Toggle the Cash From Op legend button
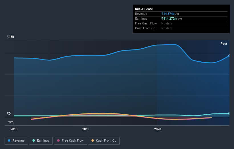The image size is (234, 149). click(104, 141)
